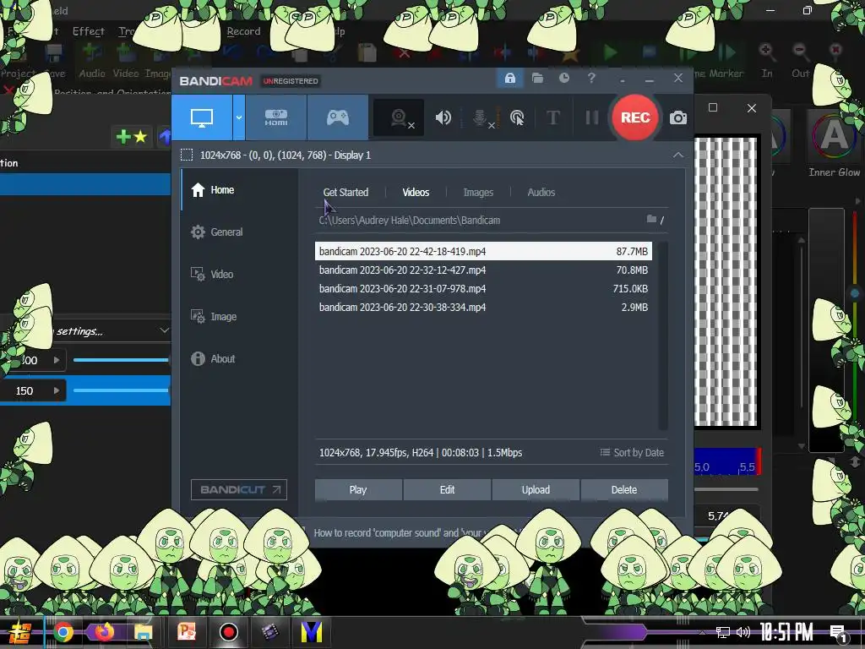Select bandicam 2023-06-20 22-32-12-427.mp4

(483, 270)
